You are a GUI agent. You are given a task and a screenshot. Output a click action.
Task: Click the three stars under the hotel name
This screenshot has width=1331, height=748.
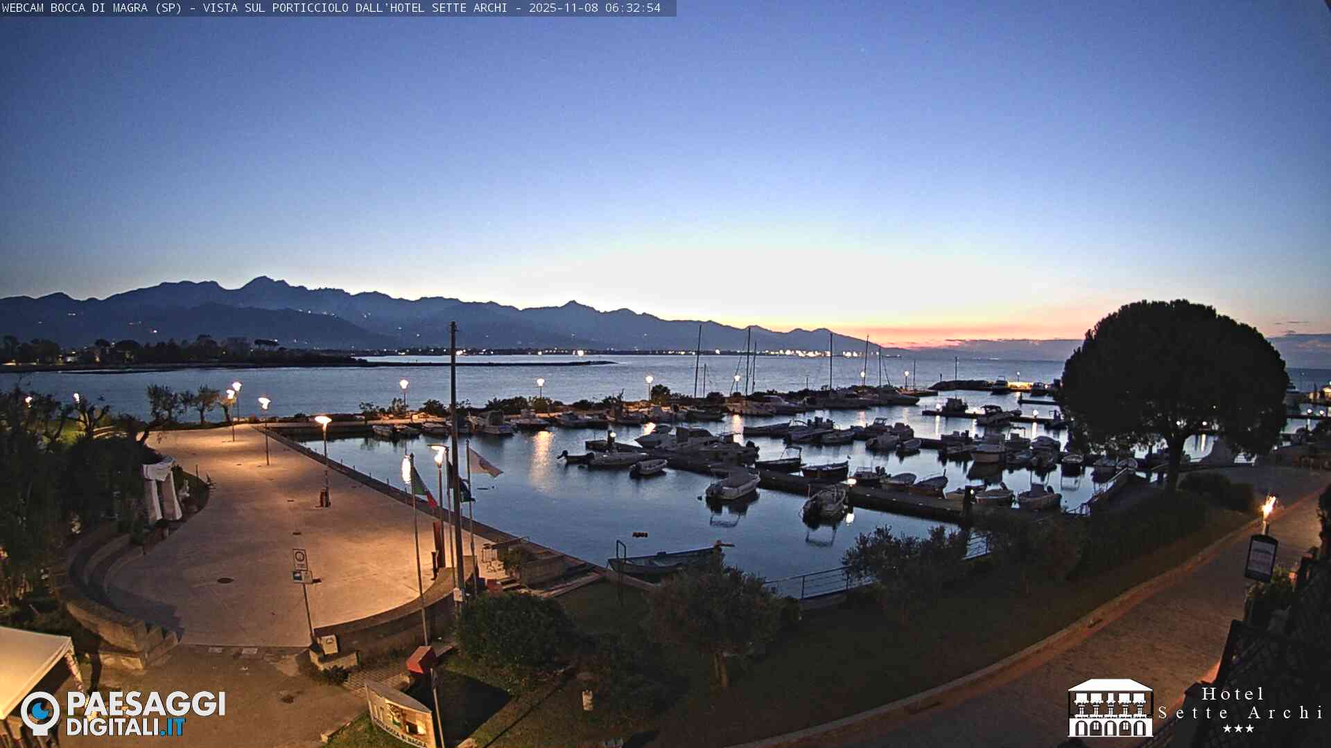tap(1238, 729)
